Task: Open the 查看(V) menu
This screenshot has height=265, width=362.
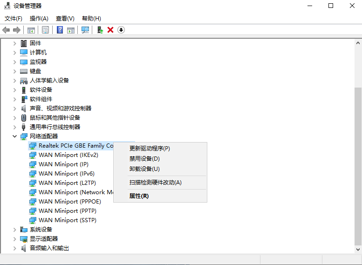Action: point(65,19)
